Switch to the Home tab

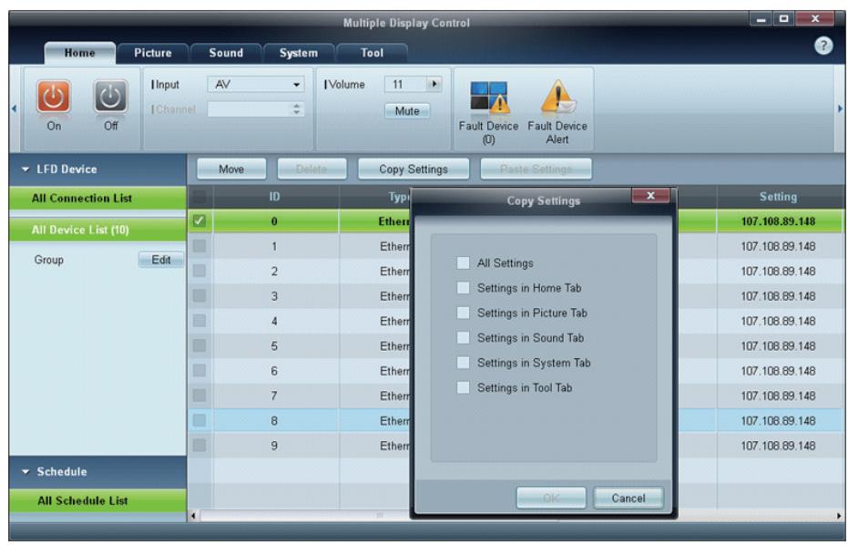coord(79,53)
